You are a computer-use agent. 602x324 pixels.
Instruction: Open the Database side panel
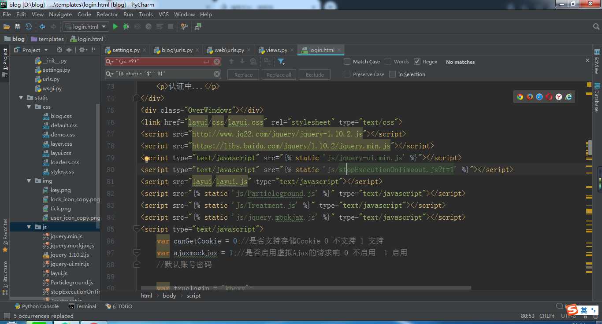[597, 97]
